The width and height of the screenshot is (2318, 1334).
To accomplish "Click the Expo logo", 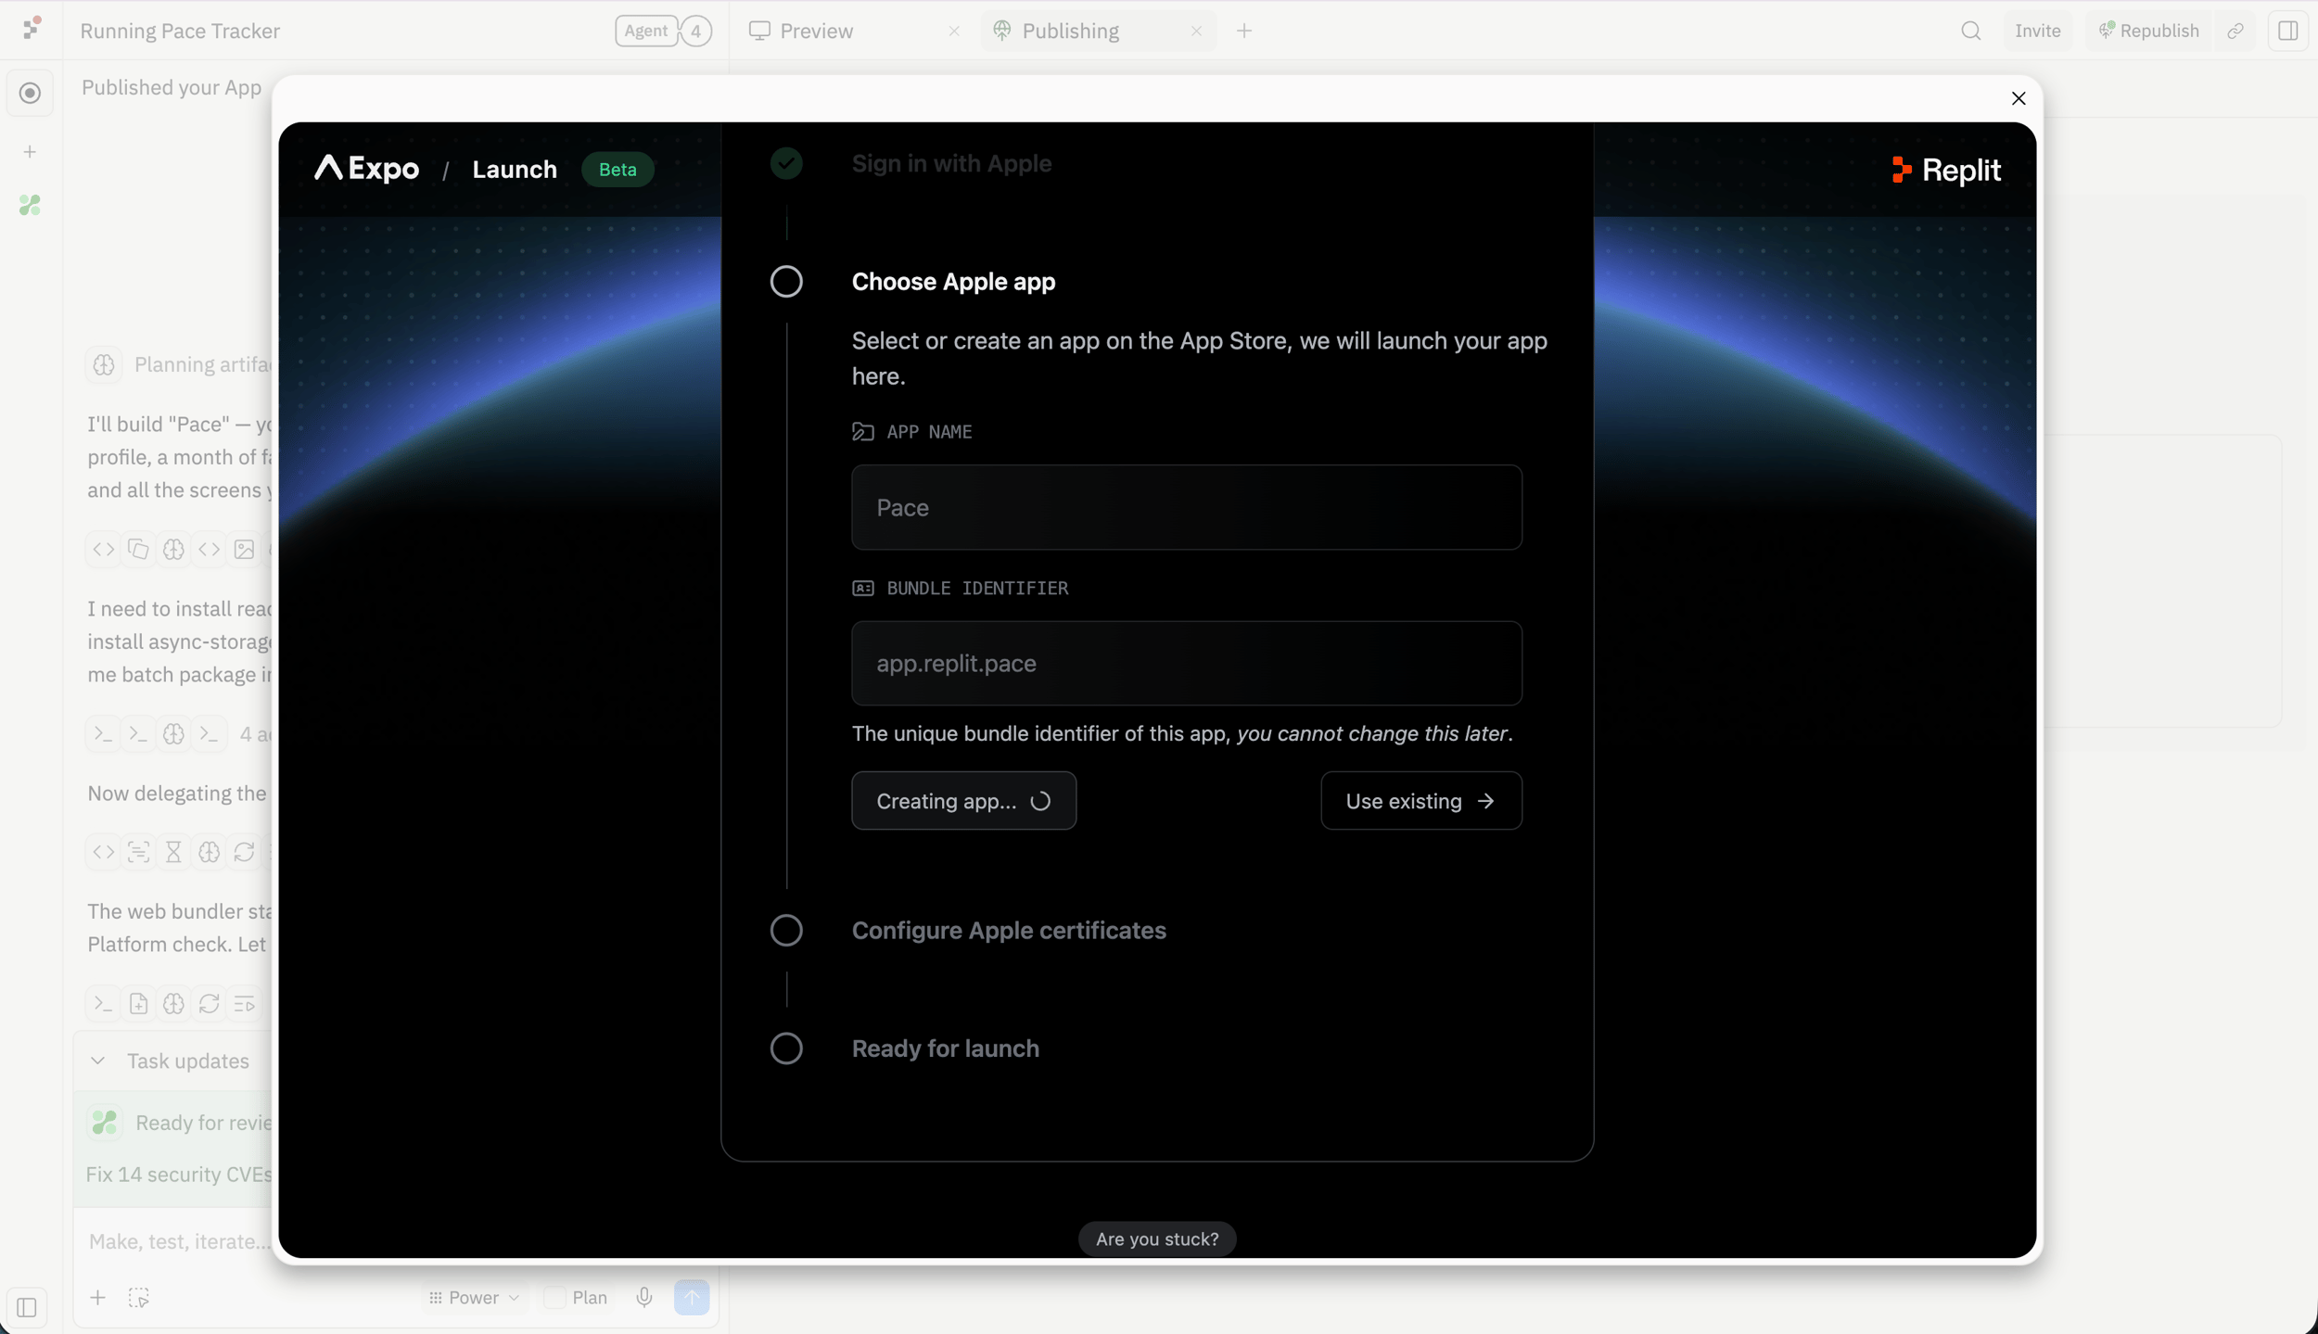I will point(366,169).
